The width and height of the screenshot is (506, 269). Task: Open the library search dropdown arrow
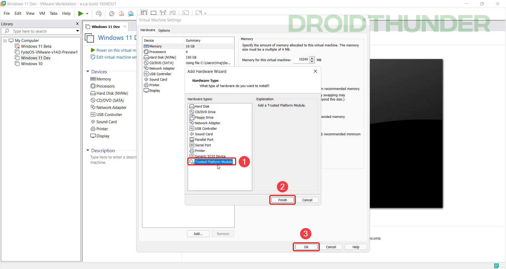(x=77, y=31)
